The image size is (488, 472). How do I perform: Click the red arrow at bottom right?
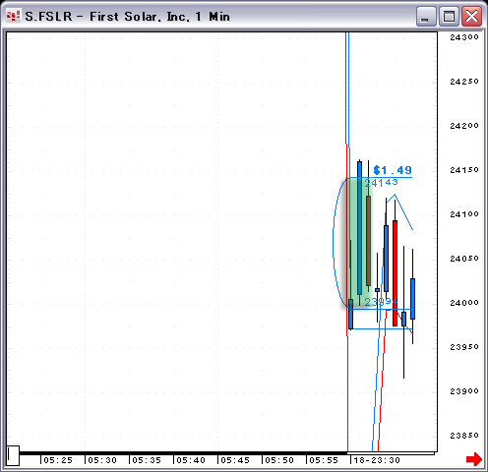(474, 459)
